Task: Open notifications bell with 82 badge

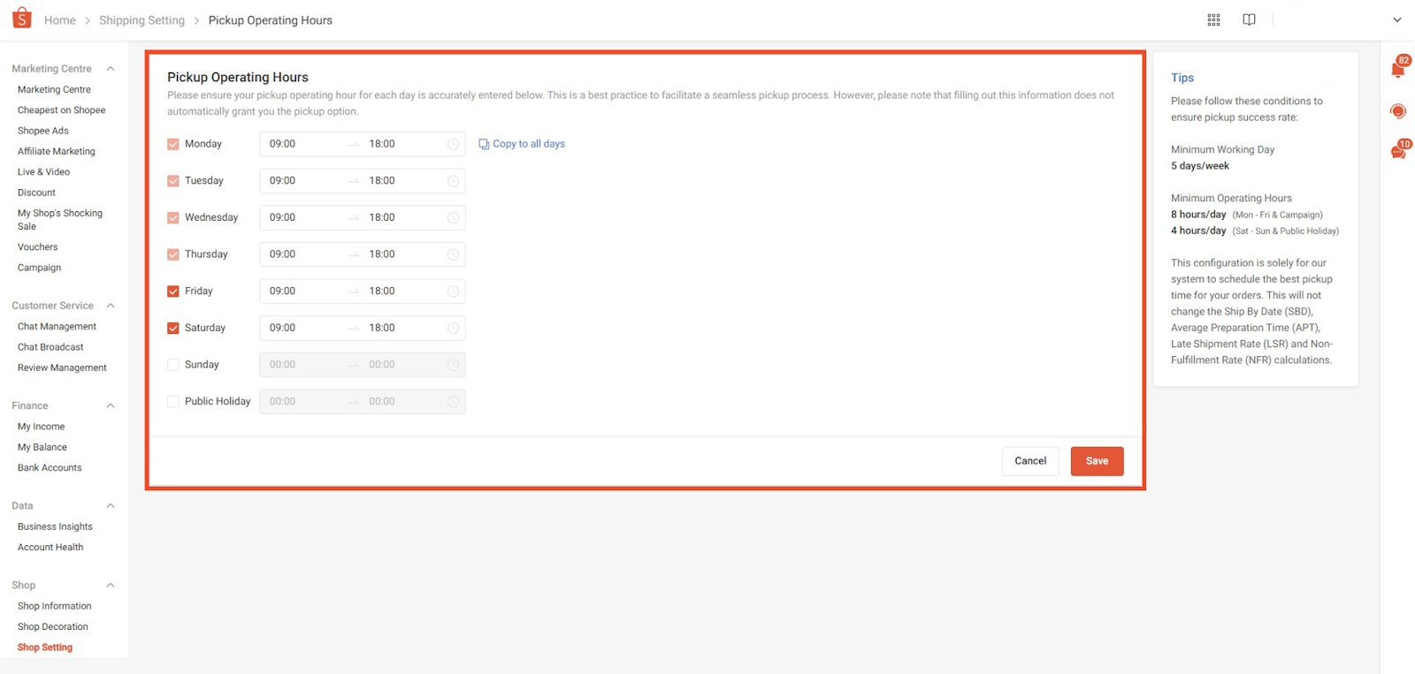Action: (1397, 70)
